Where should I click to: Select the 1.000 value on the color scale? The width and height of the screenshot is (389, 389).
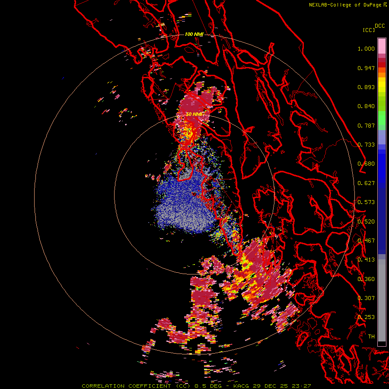pos(366,48)
